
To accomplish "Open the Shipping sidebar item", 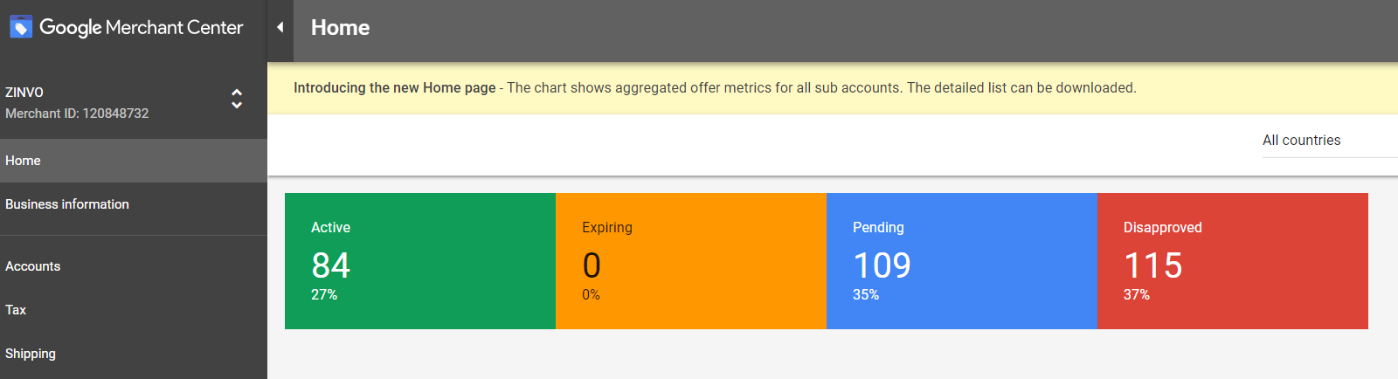I will (x=31, y=354).
